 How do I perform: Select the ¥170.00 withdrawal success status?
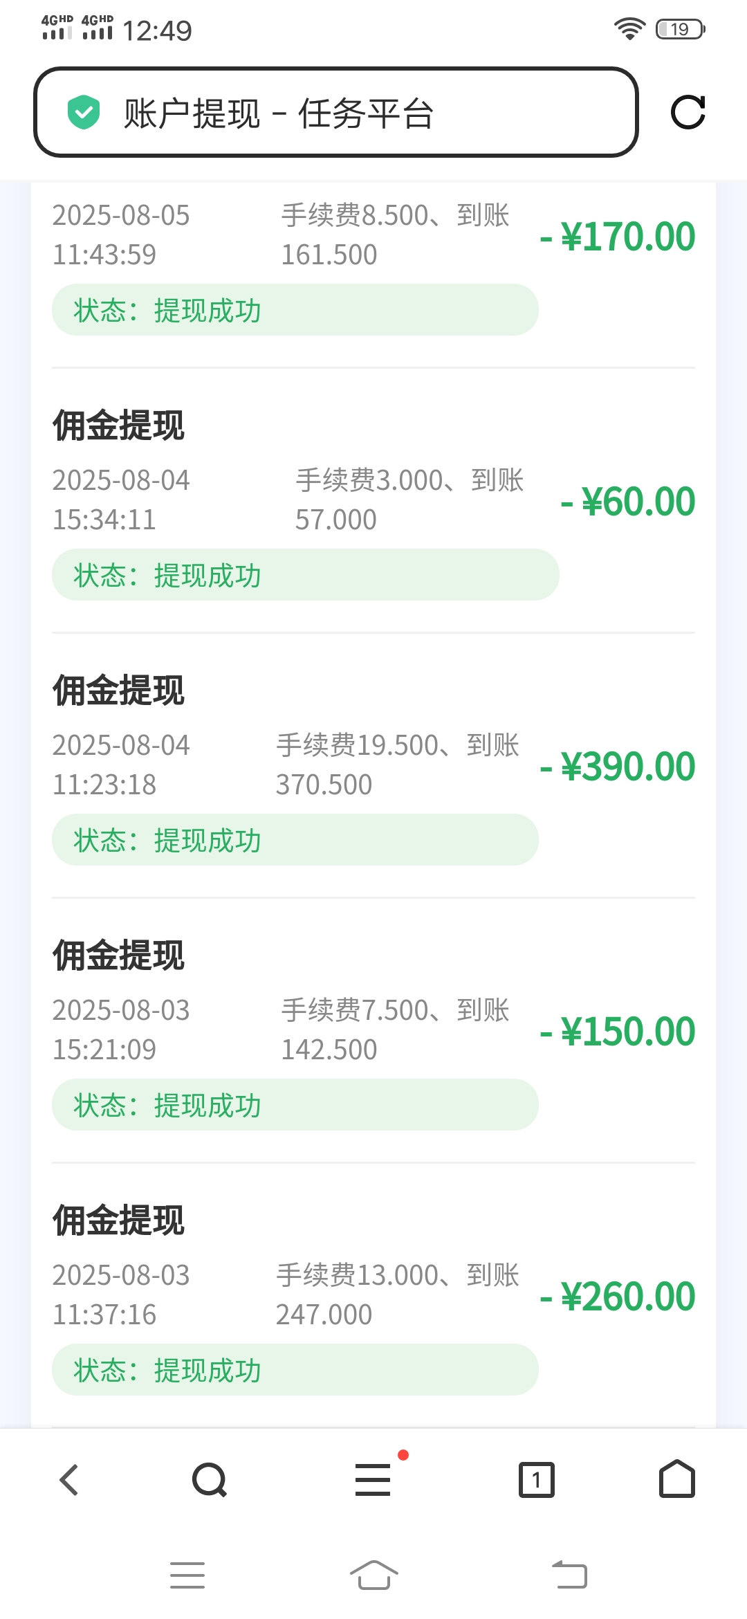[295, 310]
